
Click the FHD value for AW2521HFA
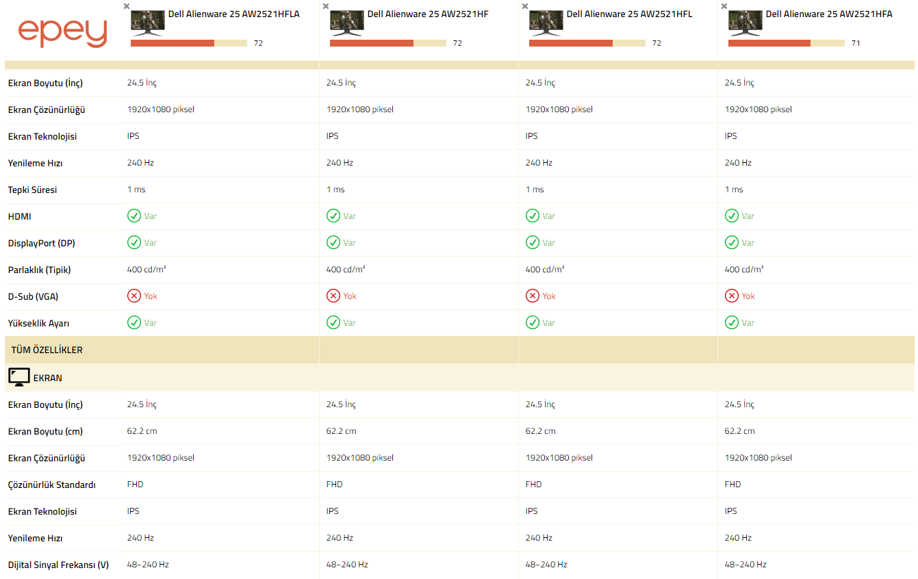733,485
